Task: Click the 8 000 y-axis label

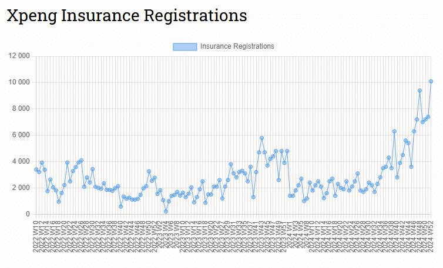Action: coord(21,108)
